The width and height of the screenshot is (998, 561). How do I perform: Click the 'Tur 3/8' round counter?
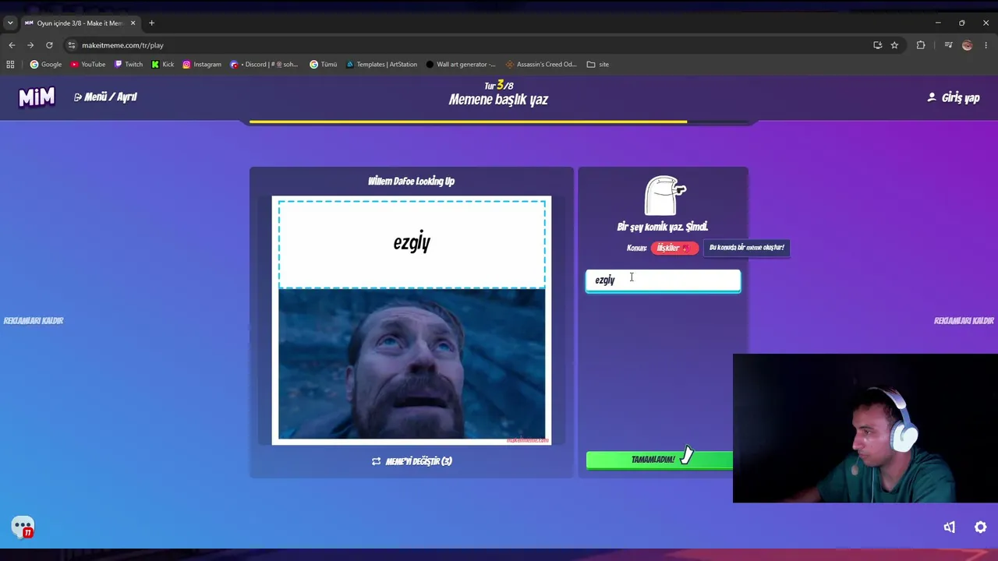[498, 85]
